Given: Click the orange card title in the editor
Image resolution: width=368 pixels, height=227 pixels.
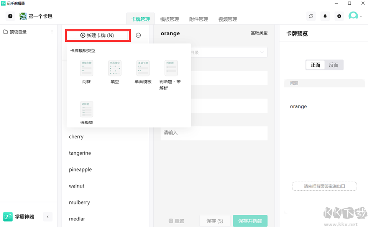Looking at the screenshot, I should click(170, 34).
